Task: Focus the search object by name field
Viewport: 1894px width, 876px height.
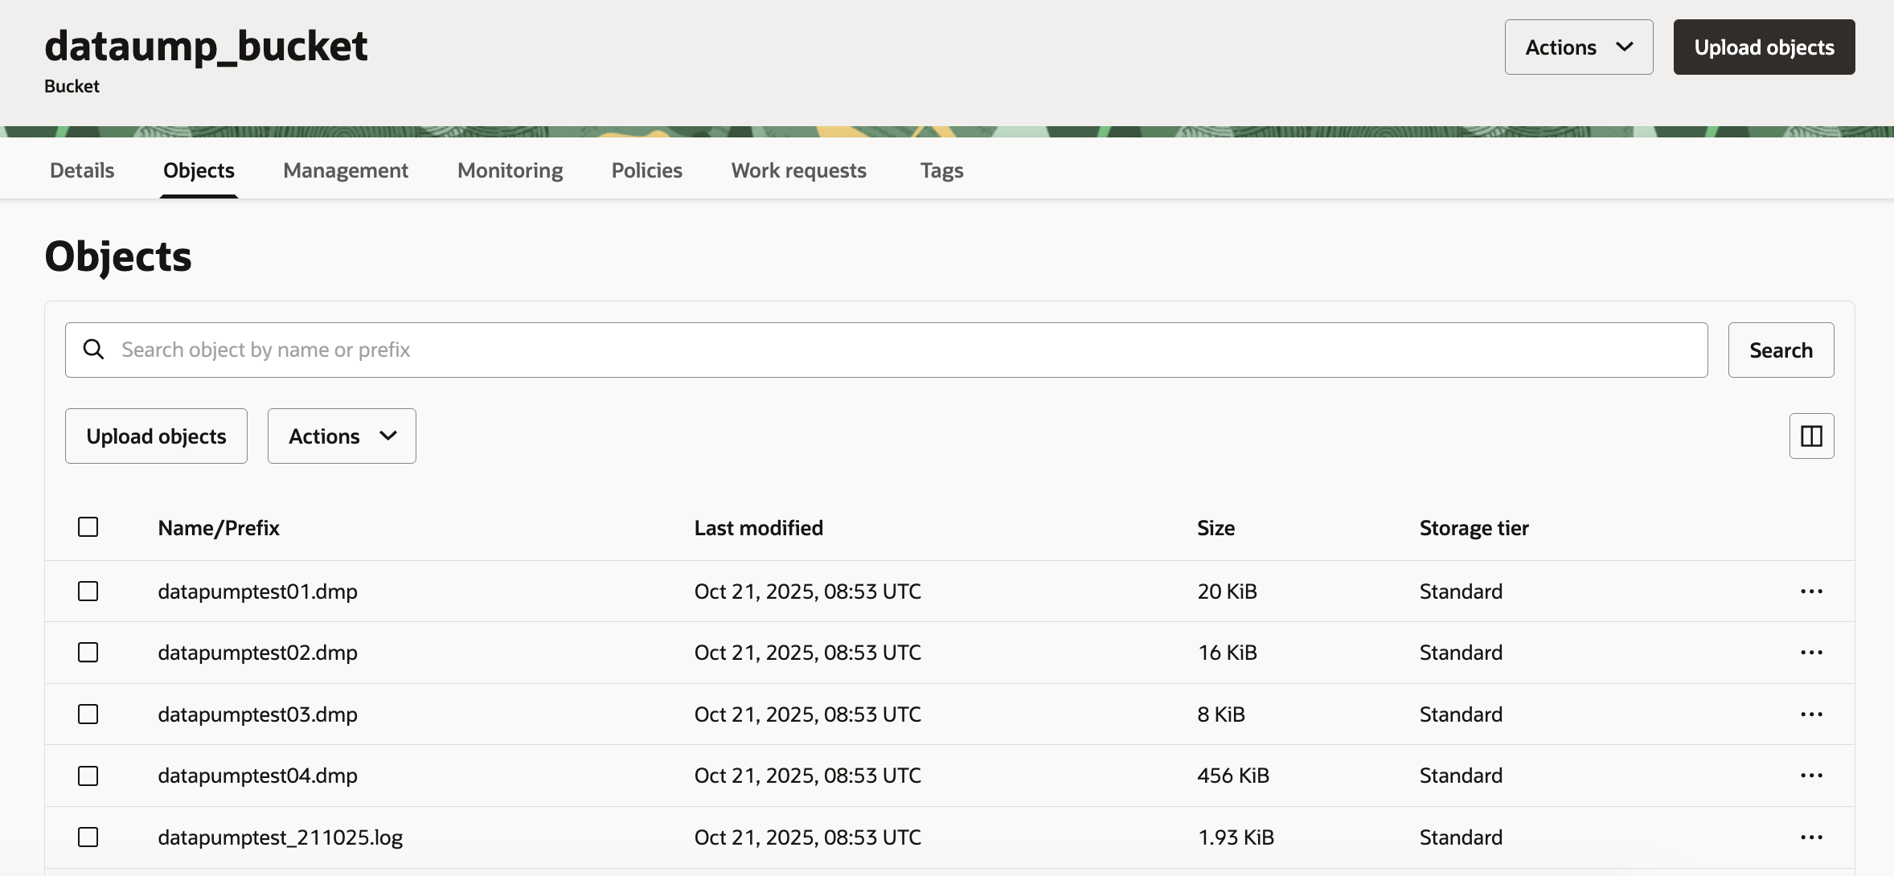Action: [908, 350]
